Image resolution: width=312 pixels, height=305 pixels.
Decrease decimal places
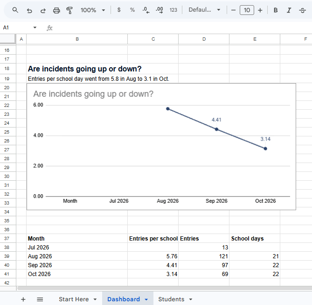click(x=146, y=10)
